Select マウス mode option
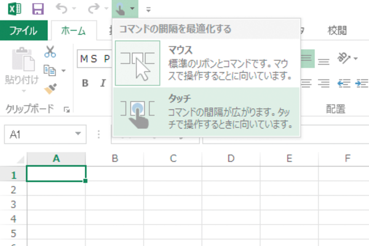The height and width of the screenshot is (246, 369). coord(206,63)
